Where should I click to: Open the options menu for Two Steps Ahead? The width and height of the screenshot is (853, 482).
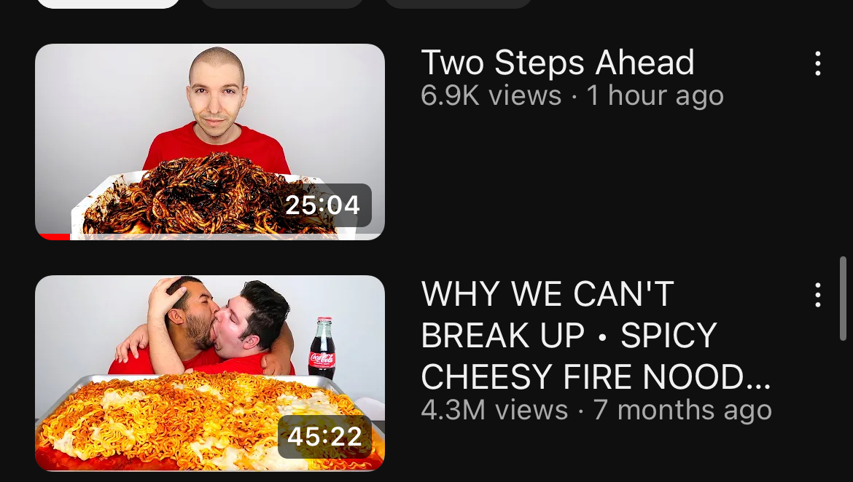click(817, 63)
